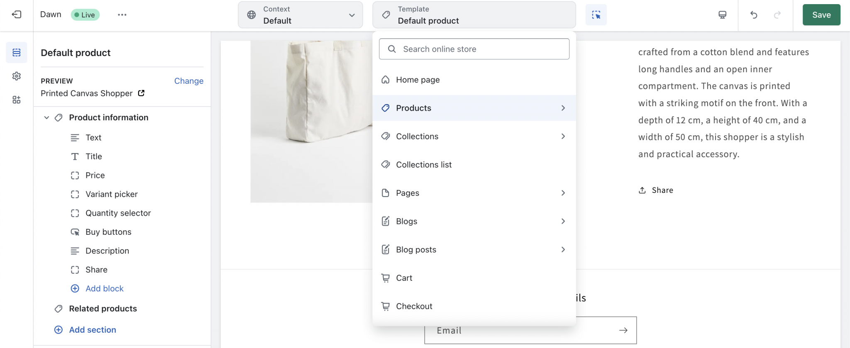The width and height of the screenshot is (850, 348).
Task: Open the Sections panel icon
Action: click(16, 53)
